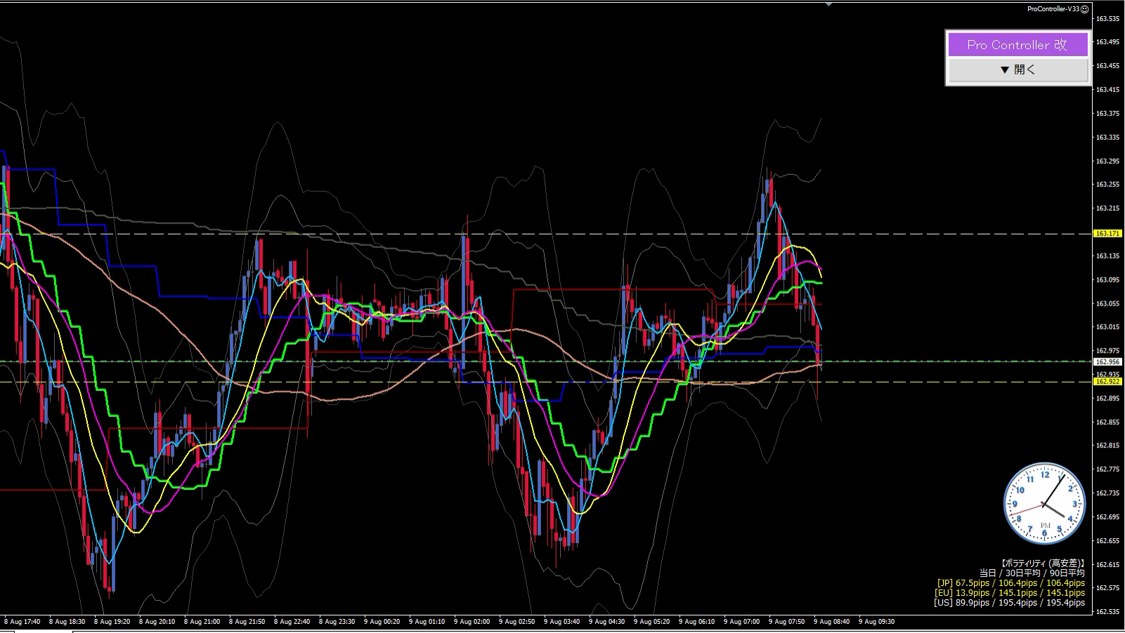
Task: Click the 162.735 price scale value
Action: (x=1107, y=493)
